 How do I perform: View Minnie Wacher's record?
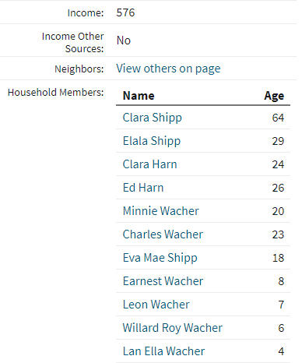coord(161,211)
